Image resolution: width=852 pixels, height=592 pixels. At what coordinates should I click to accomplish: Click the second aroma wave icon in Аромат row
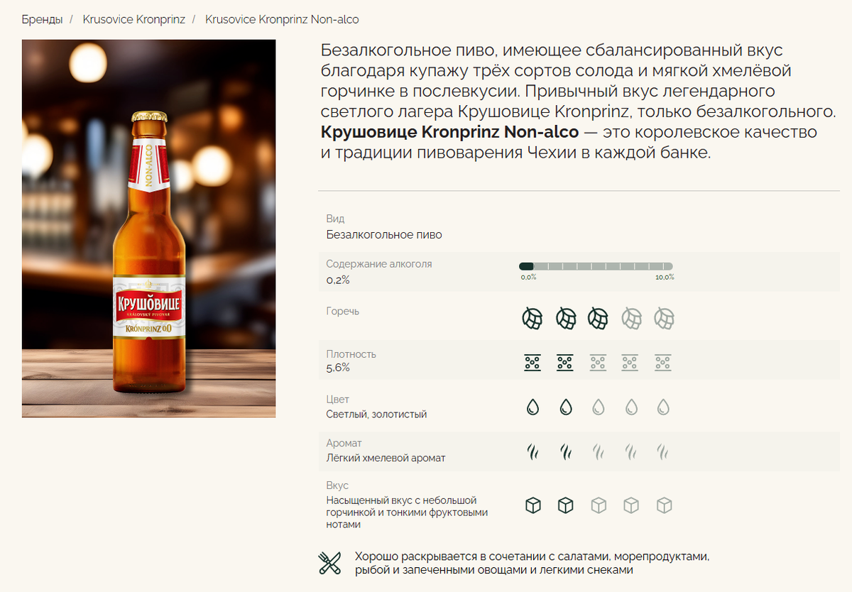pyautogui.click(x=565, y=451)
